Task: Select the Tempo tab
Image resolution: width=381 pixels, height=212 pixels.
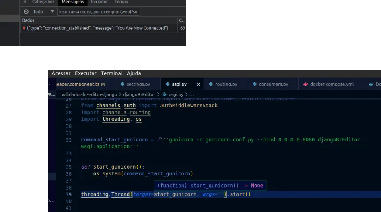Action: tap(122, 2)
